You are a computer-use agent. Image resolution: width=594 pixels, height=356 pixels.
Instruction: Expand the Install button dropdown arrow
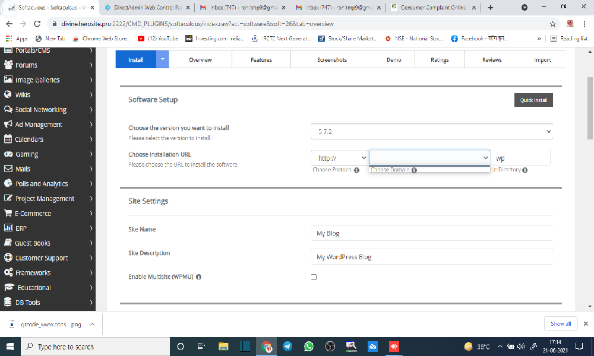pyautogui.click(x=163, y=60)
